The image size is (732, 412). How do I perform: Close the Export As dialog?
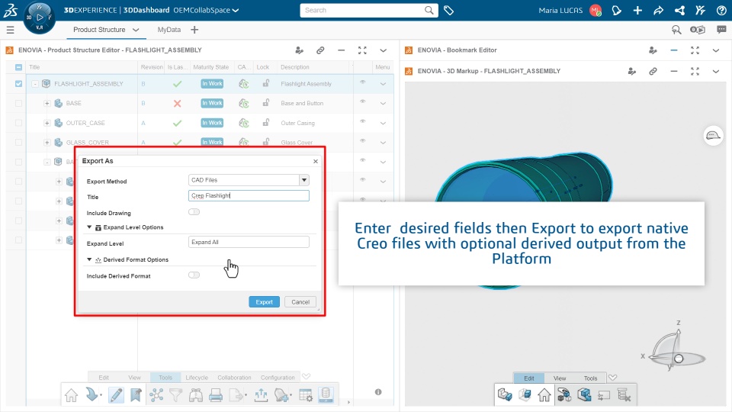316,161
